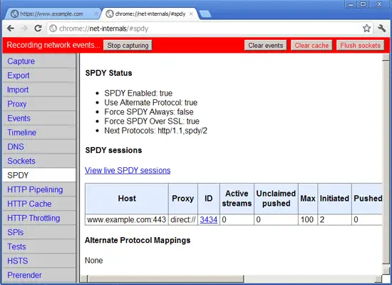Click the Initiated value 2 cell
The image size is (392, 285).
point(334,219)
